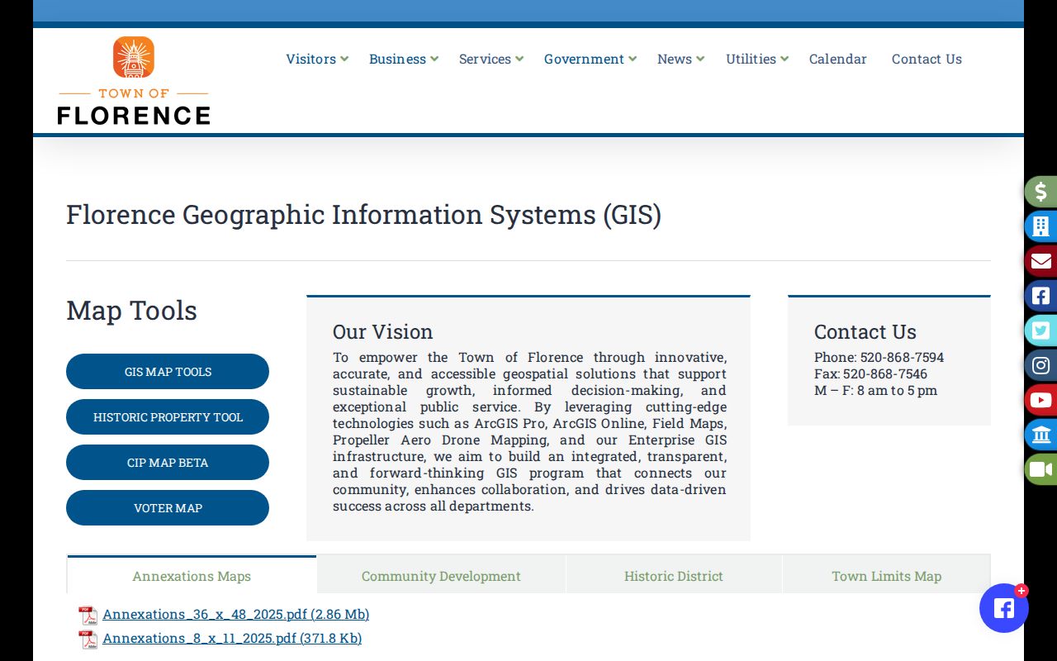The height and width of the screenshot is (661, 1057).
Task: Click the hours text M – F: 8 am to 5 pm
Action: 875,390
